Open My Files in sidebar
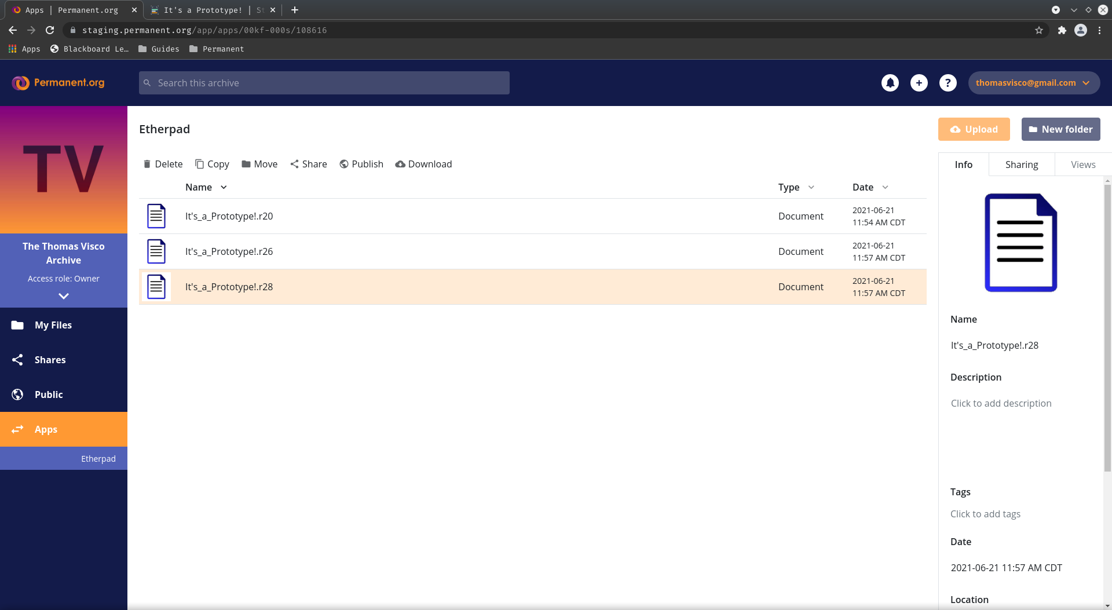Viewport: 1112px width, 610px height. [x=64, y=325]
